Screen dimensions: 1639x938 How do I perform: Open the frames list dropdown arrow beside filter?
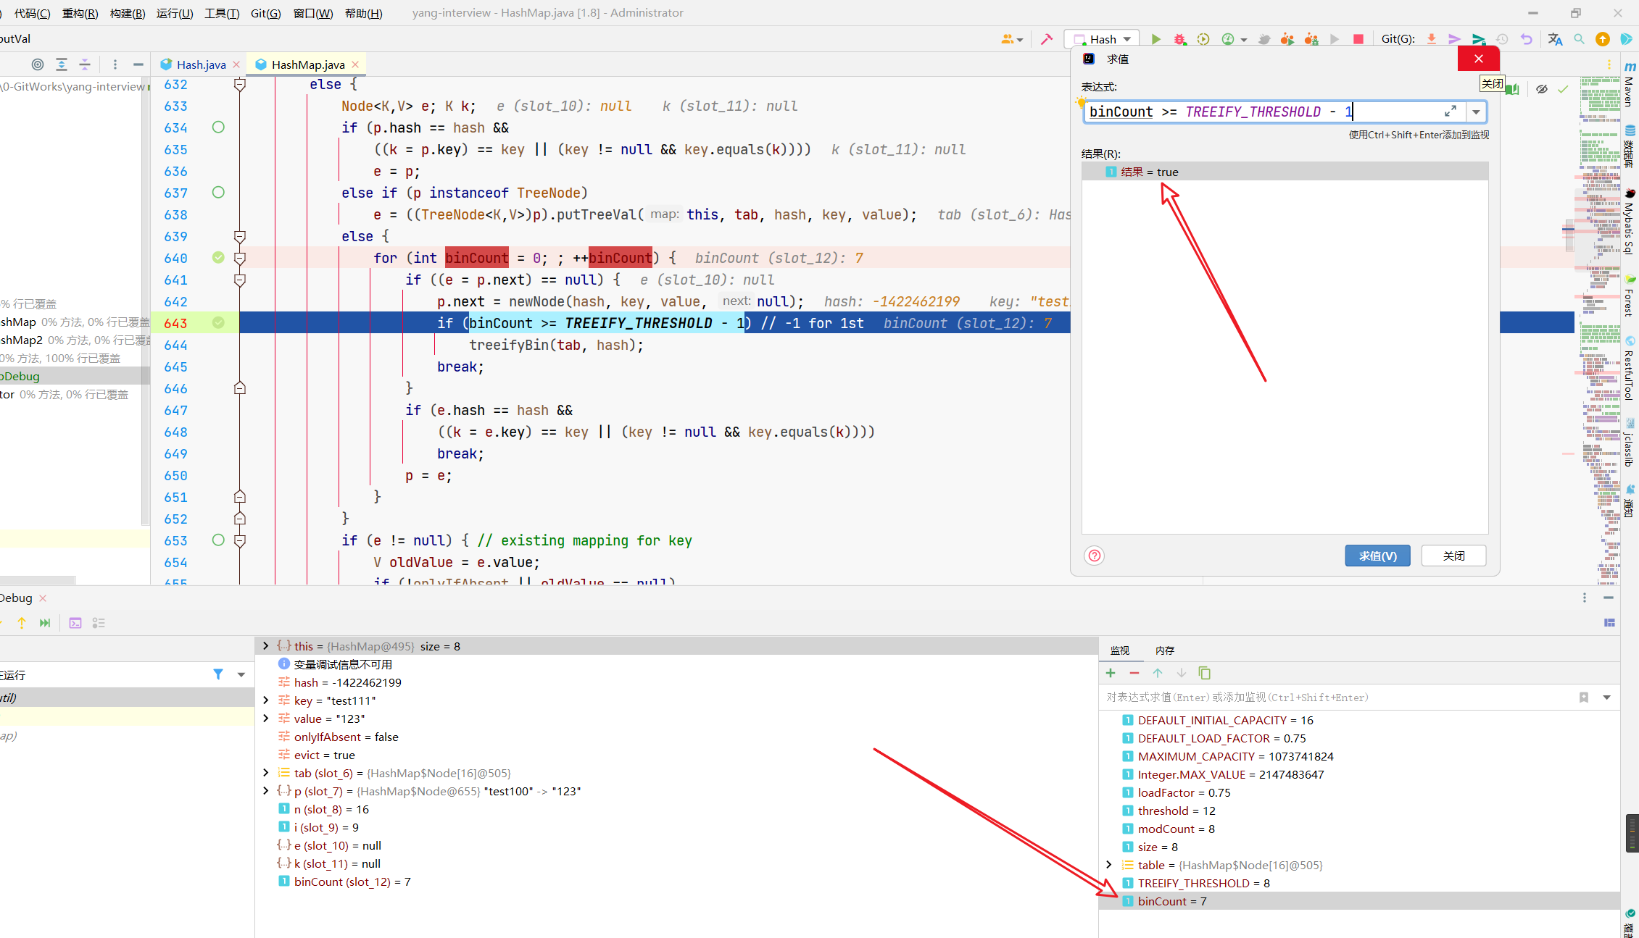[241, 674]
